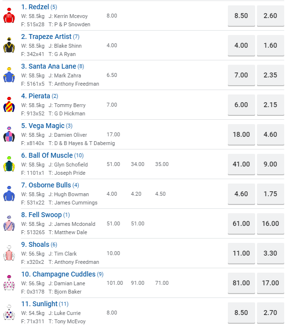The width and height of the screenshot is (292, 333).
Task: Select Trapeze Artist win odds 4.00
Action: [x=241, y=45]
